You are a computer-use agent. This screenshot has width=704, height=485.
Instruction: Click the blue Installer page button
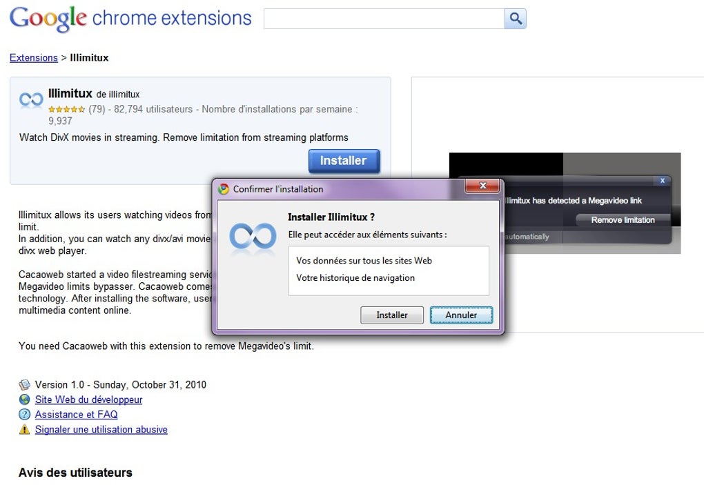[x=344, y=161]
